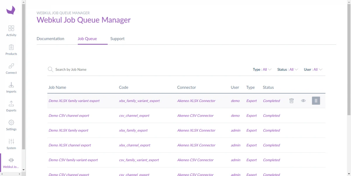Open Demo XLSX family export job
351x176 pixels.
click(x=68, y=130)
